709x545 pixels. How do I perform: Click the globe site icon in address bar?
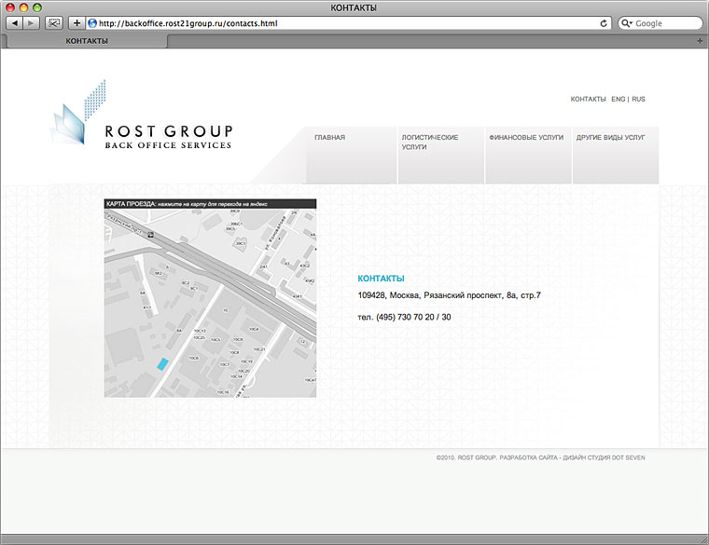92,23
